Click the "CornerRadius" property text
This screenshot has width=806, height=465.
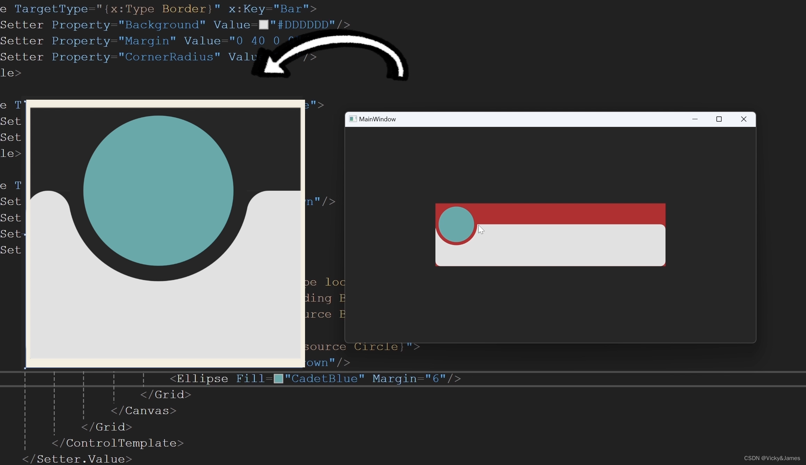[x=169, y=57]
